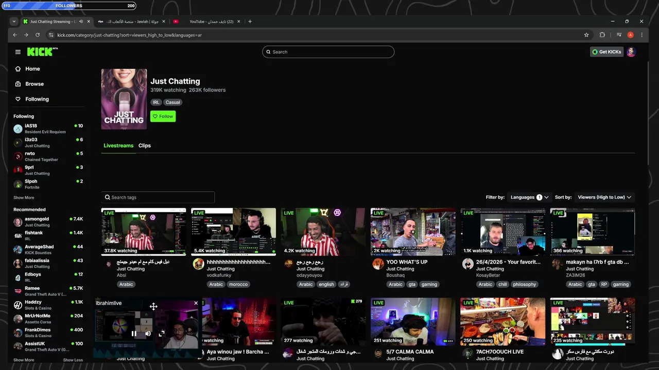Open a new browser tab
The image size is (659, 370).
250,22
